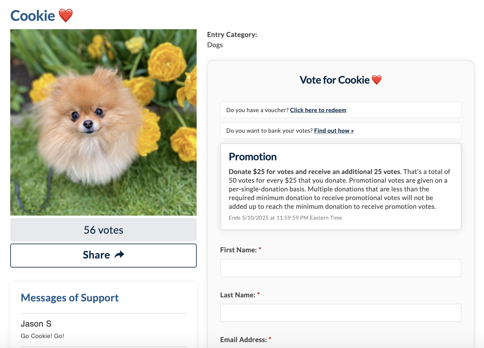The image size is (484, 348).
Task: Open the Click here to redeem link
Action: tap(318, 110)
